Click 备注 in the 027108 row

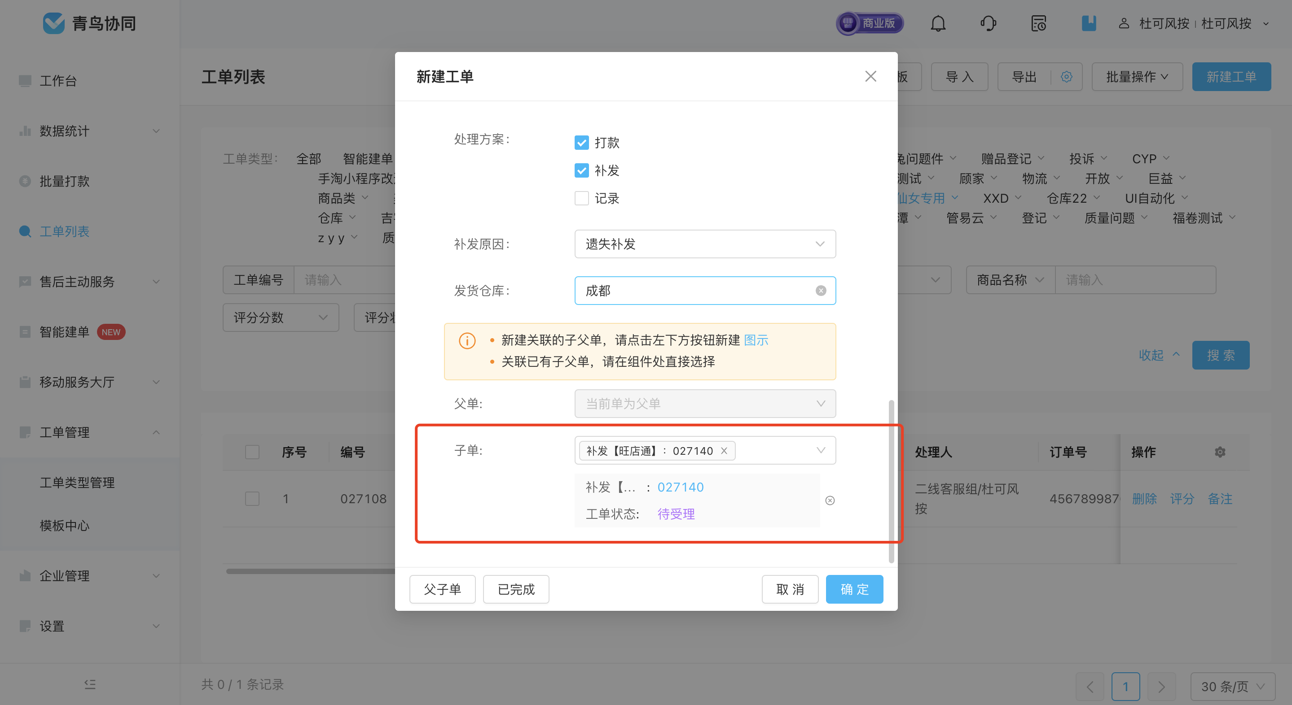tap(1220, 499)
